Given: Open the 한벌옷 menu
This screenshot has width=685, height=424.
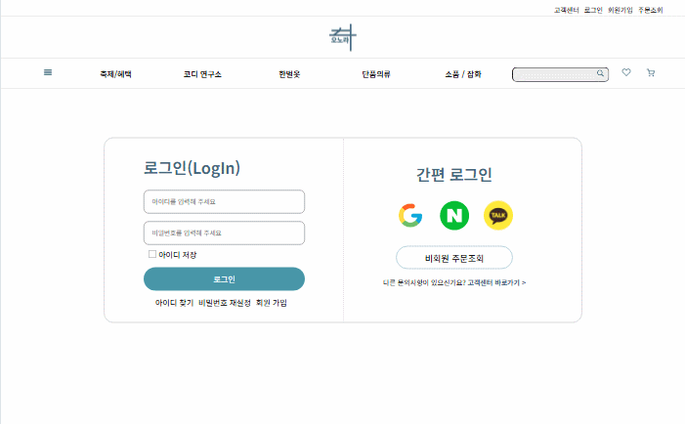Looking at the screenshot, I should (x=289, y=74).
